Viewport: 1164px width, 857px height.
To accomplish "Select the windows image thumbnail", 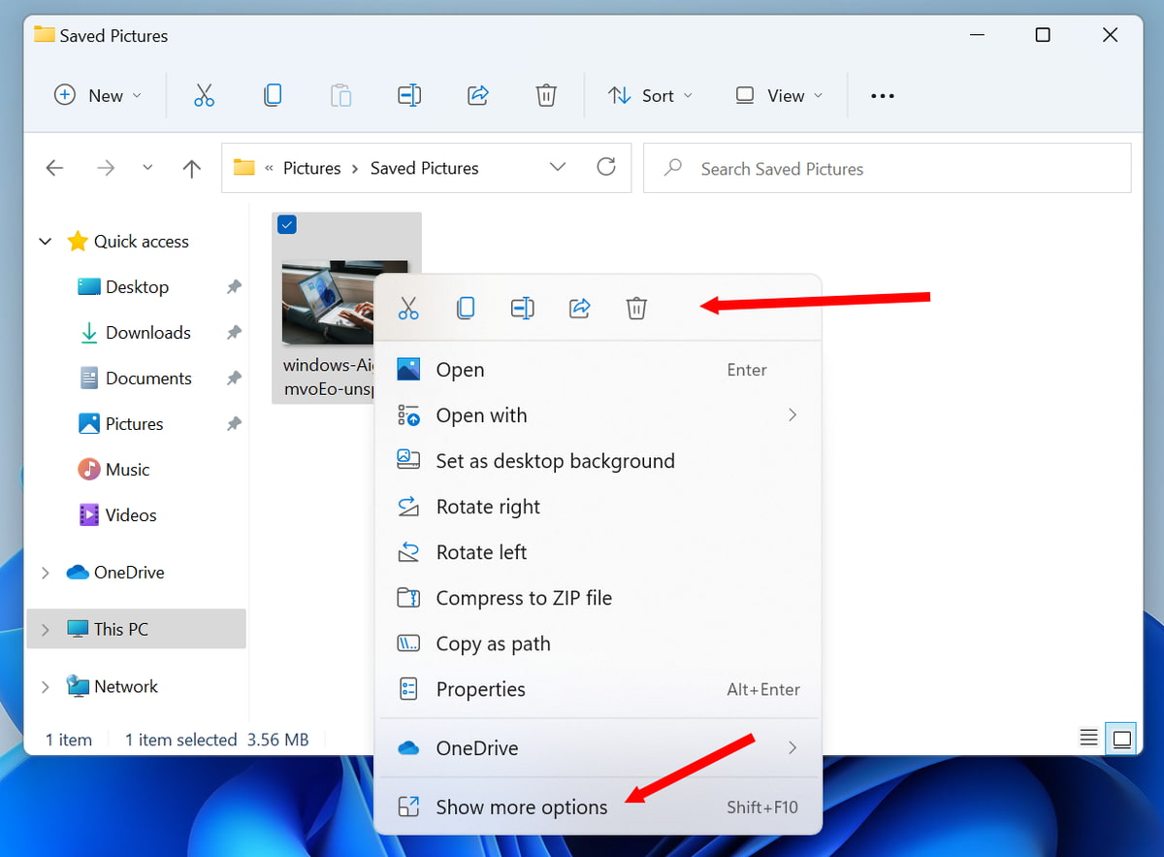I will pyautogui.click(x=328, y=303).
